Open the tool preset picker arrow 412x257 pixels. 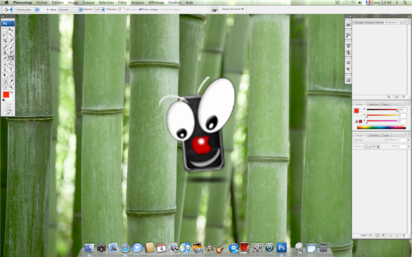[x=11, y=10]
